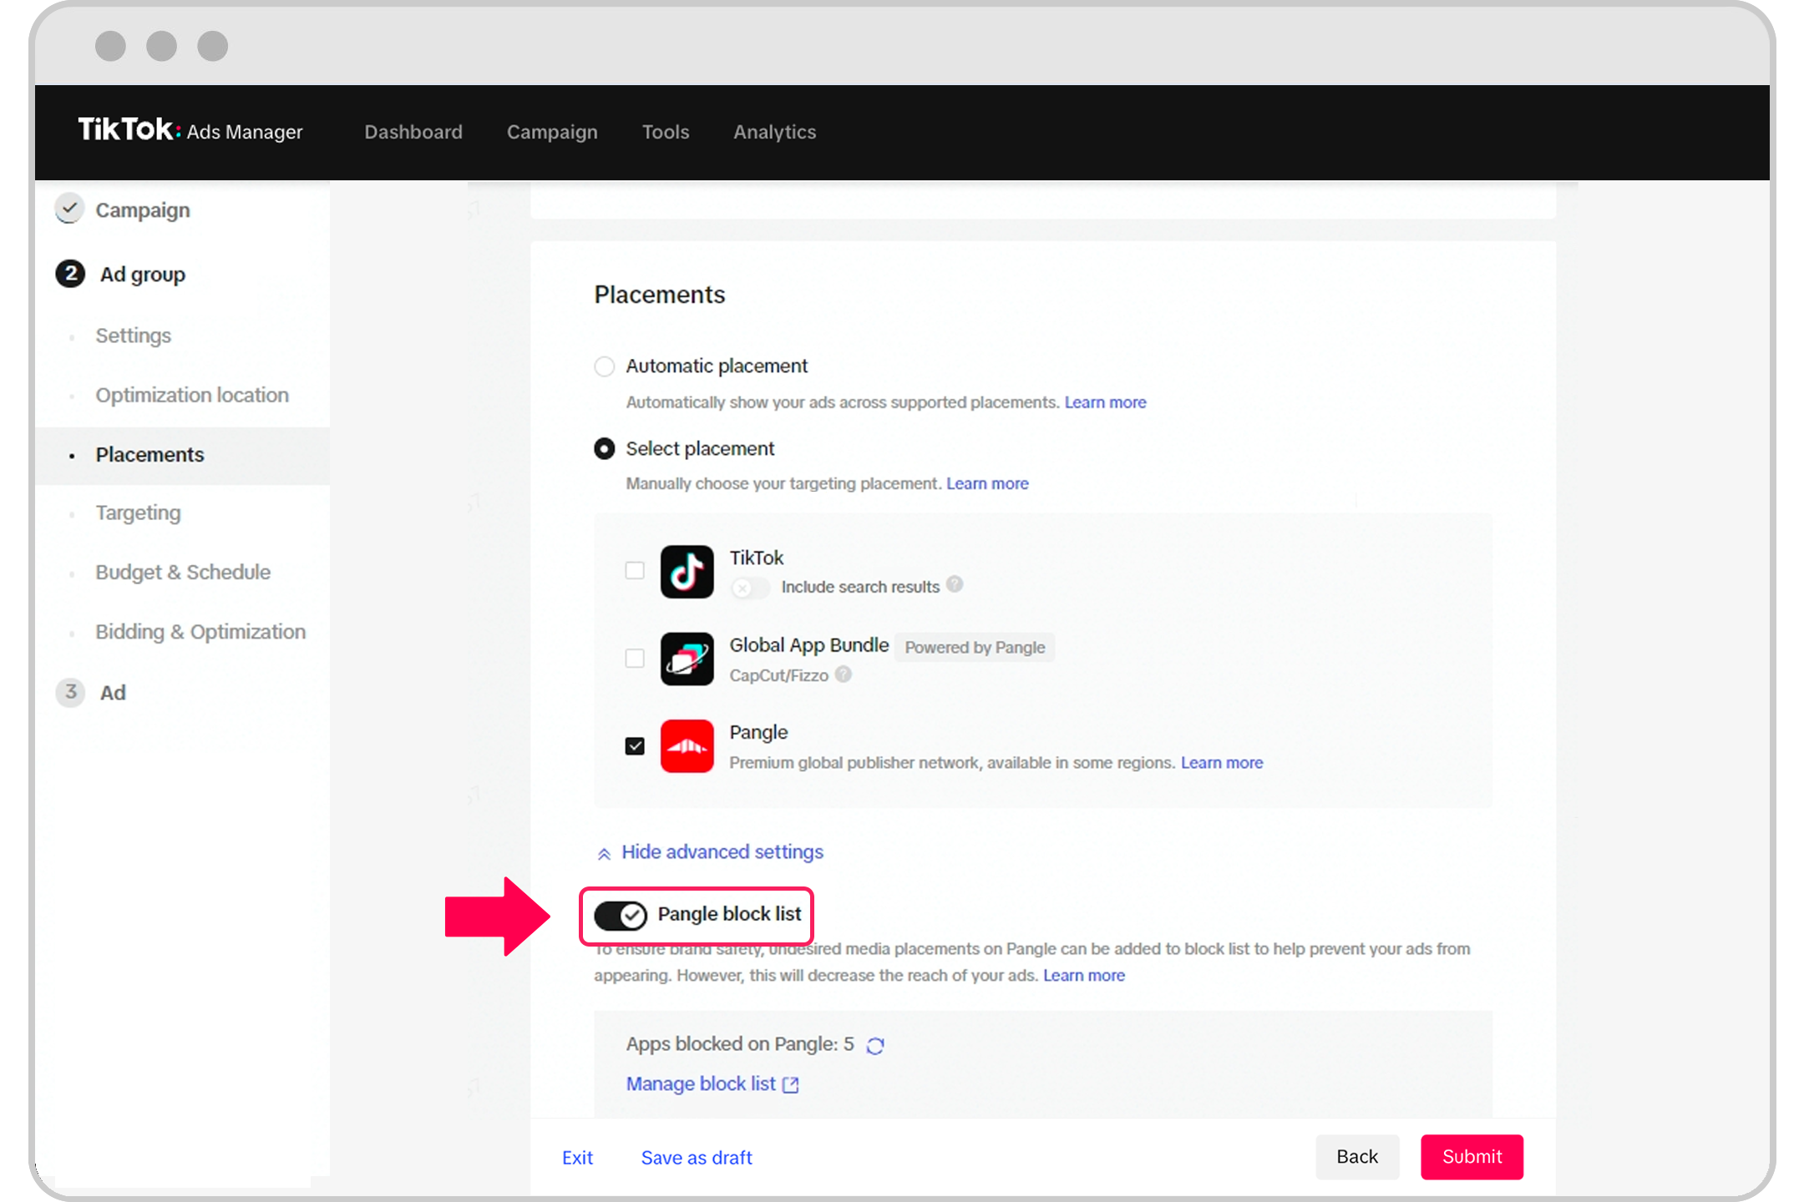This screenshot has width=1804, height=1202.
Task: Click the Global App Bundle icon
Action: coord(688,659)
